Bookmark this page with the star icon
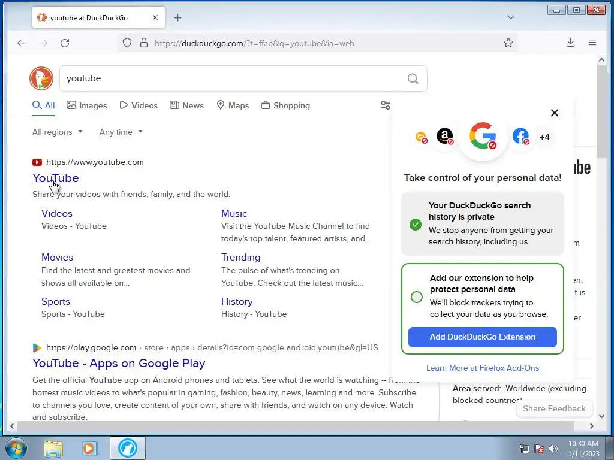614x460 pixels. coord(508,43)
